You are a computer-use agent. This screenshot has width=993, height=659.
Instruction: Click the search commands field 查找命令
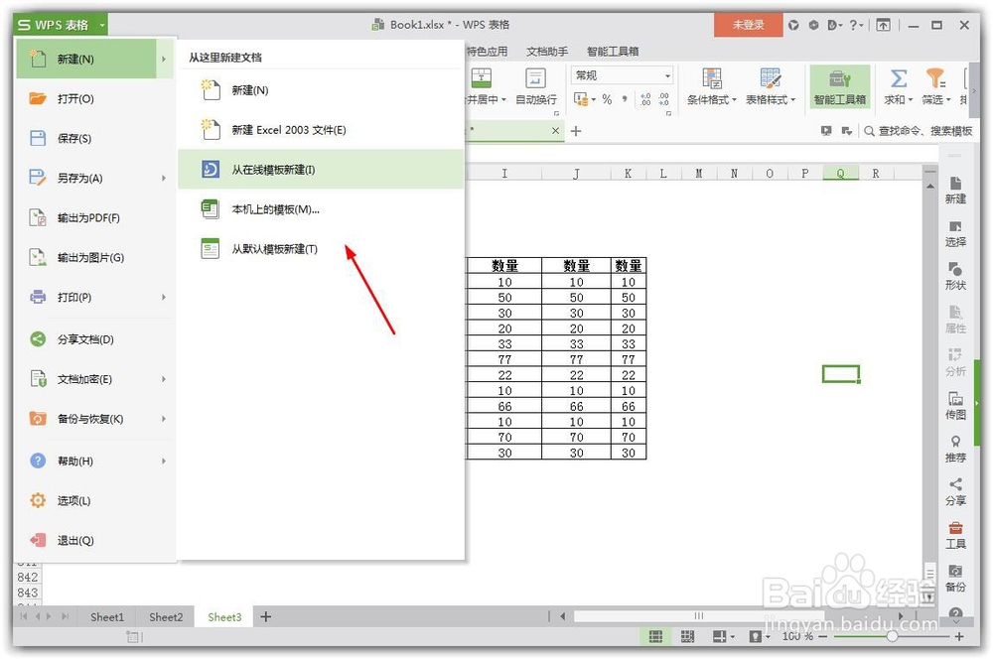click(919, 131)
